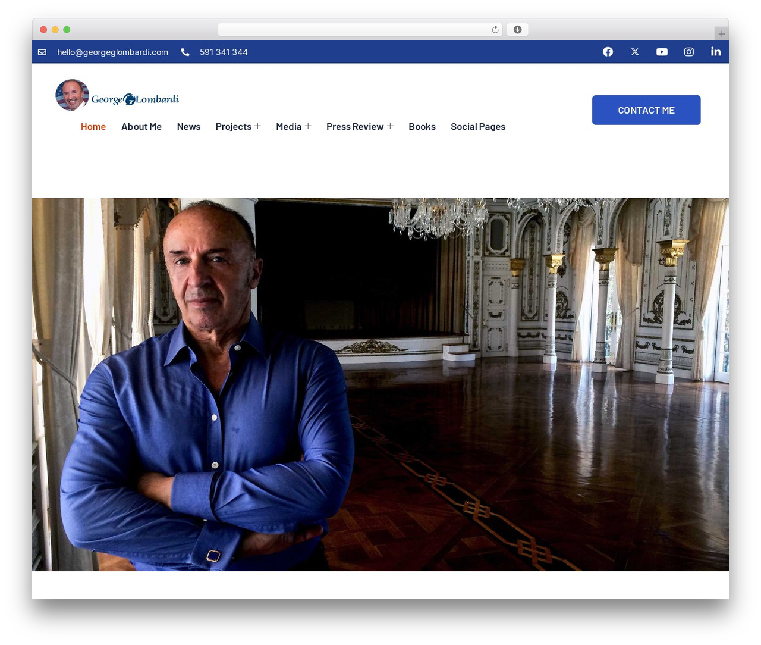Click the browser download icon
The height and width of the screenshot is (645, 761).
pos(518,30)
